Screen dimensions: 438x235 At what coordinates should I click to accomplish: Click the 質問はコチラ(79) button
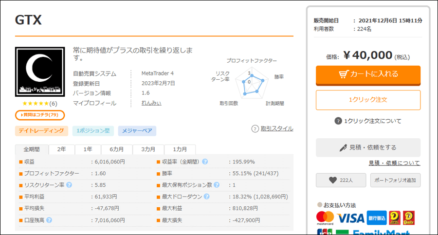40,115
